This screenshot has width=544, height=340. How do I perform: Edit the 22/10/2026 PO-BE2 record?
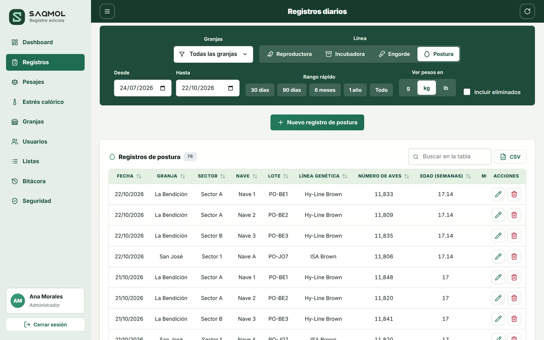[498, 215]
